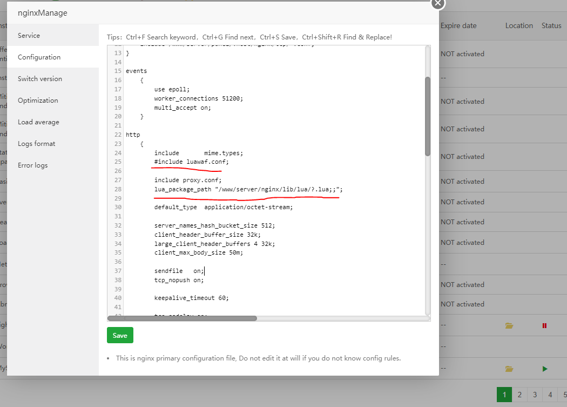Viewport: 567px width, 407px height.
Task: Click the 'tcp_nopush on;' line
Action: pos(179,281)
